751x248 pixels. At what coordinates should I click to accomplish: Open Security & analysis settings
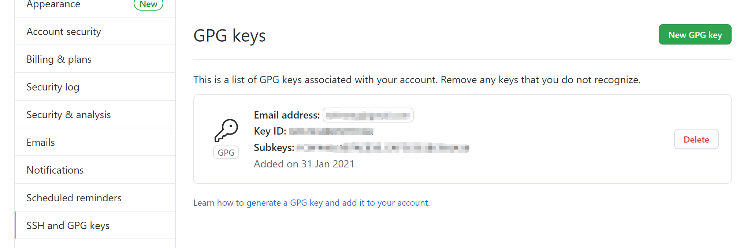point(68,114)
